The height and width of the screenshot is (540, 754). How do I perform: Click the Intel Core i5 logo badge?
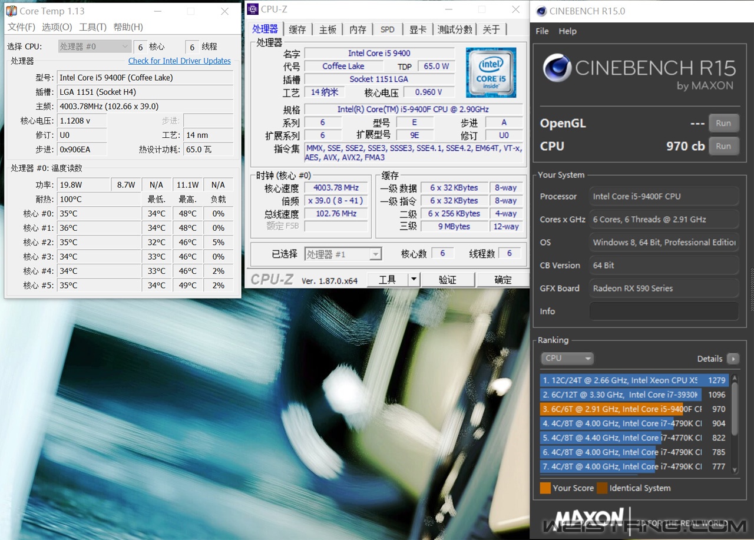click(491, 72)
